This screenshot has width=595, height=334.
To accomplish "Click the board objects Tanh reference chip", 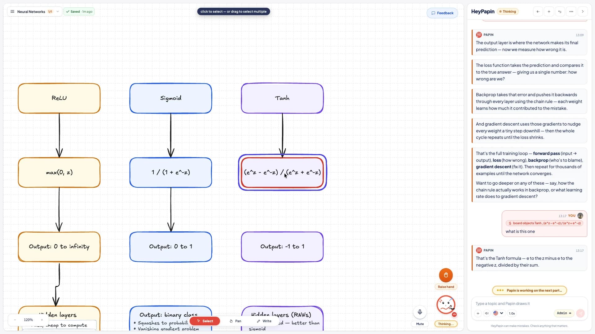I will pyautogui.click(x=544, y=223).
